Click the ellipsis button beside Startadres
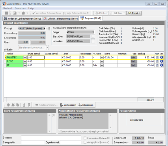 point(93,37)
